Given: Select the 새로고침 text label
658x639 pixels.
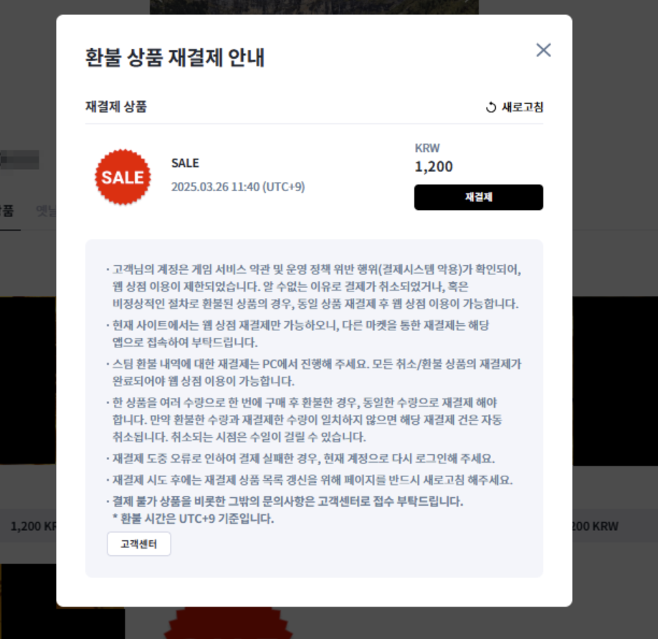Looking at the screenshot, I should [523, 107].
